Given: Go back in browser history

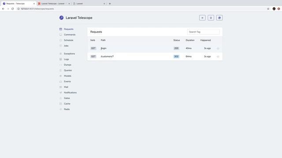Looking at the screenshot, I should pyautogui.click(x=3, y=9).
